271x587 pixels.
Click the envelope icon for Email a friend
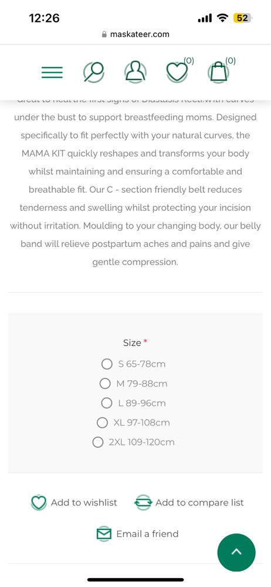pos(104,534)
